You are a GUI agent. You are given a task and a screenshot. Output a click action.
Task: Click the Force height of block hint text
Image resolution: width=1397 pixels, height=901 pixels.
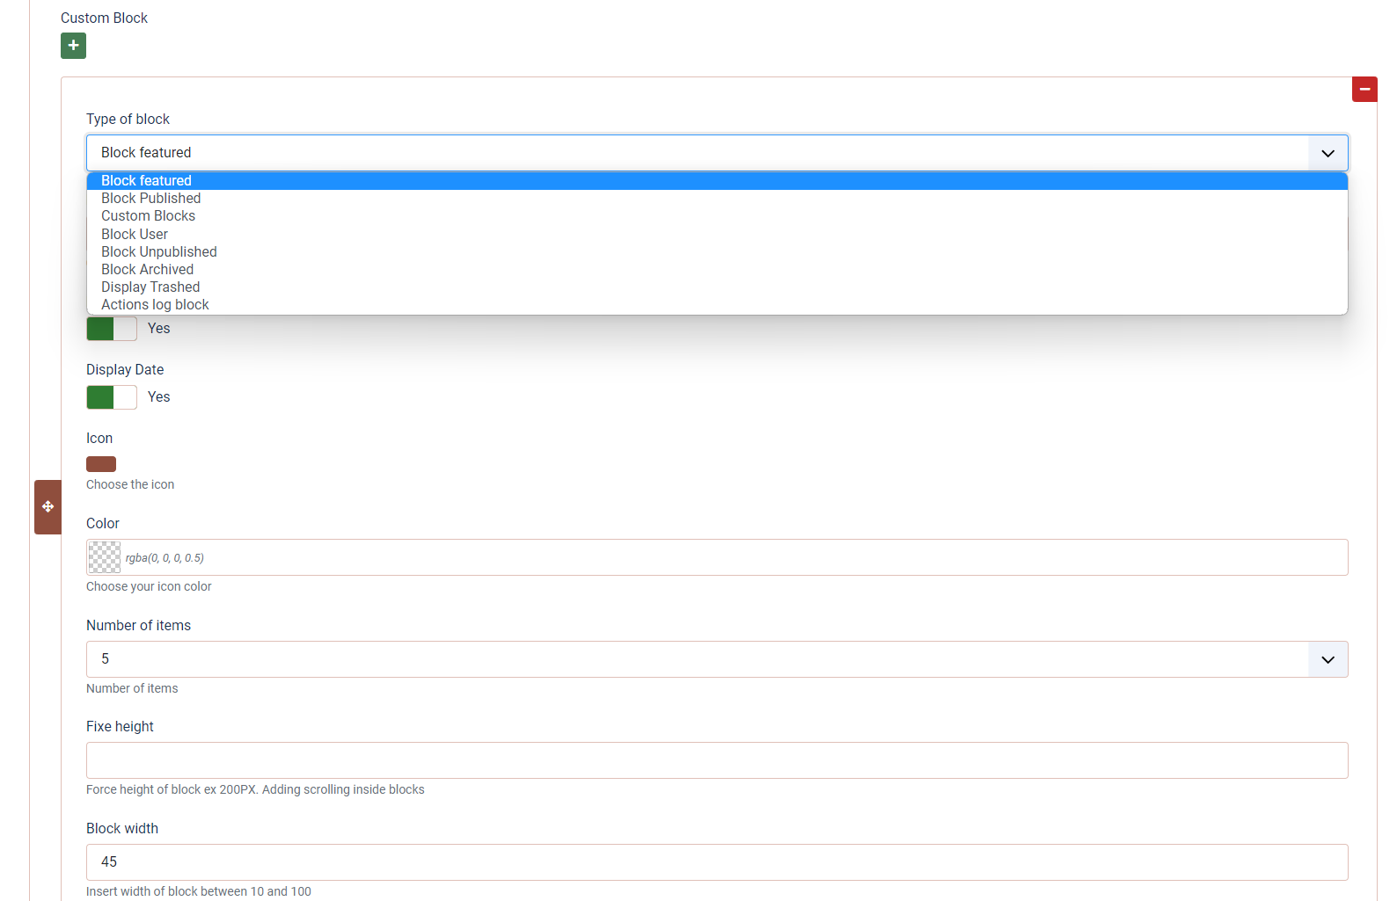pos(255,790)
